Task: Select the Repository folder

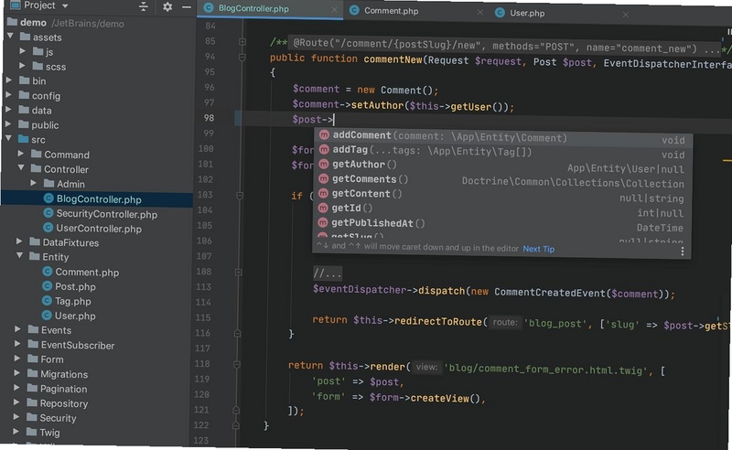Action: [57, 403]
